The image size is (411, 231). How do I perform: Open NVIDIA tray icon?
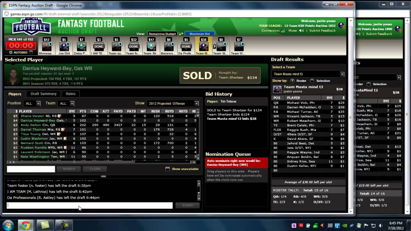click(344, 226)
